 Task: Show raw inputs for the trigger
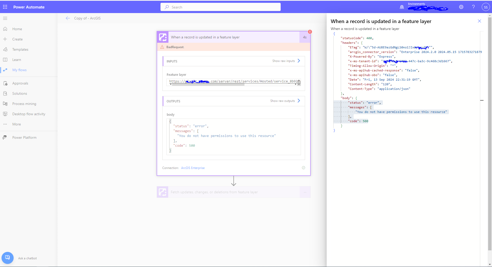pos(283,61)
